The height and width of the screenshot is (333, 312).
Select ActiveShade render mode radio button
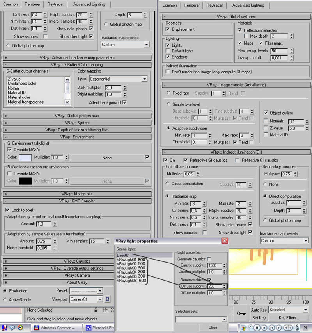tap(5, 299)
